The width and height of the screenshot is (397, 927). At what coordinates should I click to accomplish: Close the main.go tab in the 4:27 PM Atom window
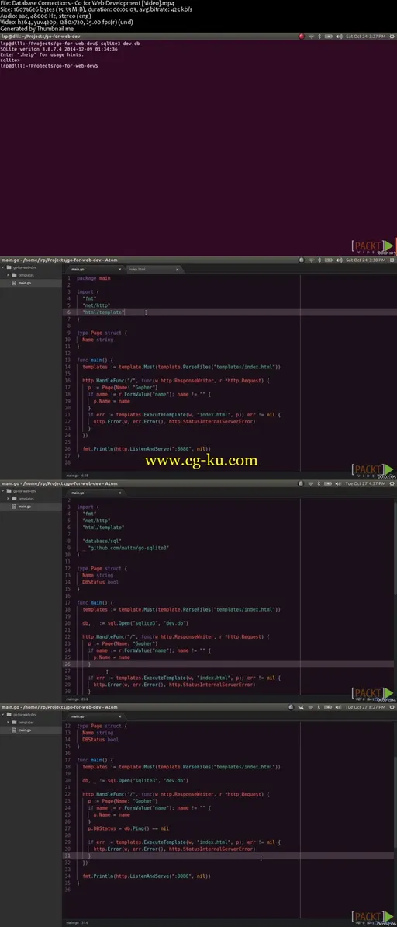click(120, 492)
